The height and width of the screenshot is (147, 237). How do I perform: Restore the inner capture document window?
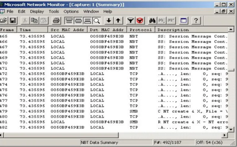(224, 11)
